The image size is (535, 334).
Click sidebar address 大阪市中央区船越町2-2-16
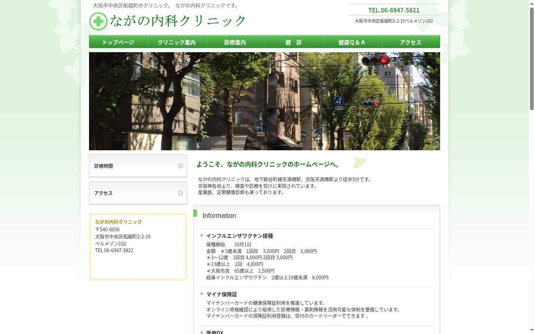point(123,237)
